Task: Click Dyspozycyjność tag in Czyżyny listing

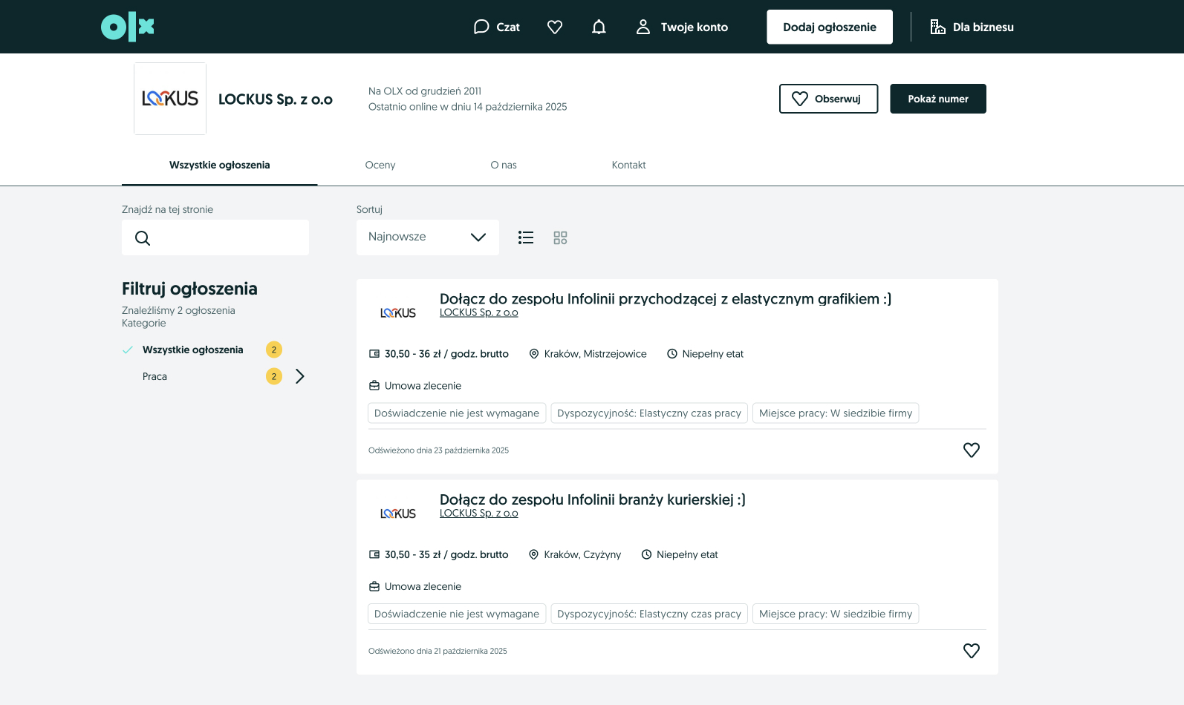Action: tap(649, 614)
